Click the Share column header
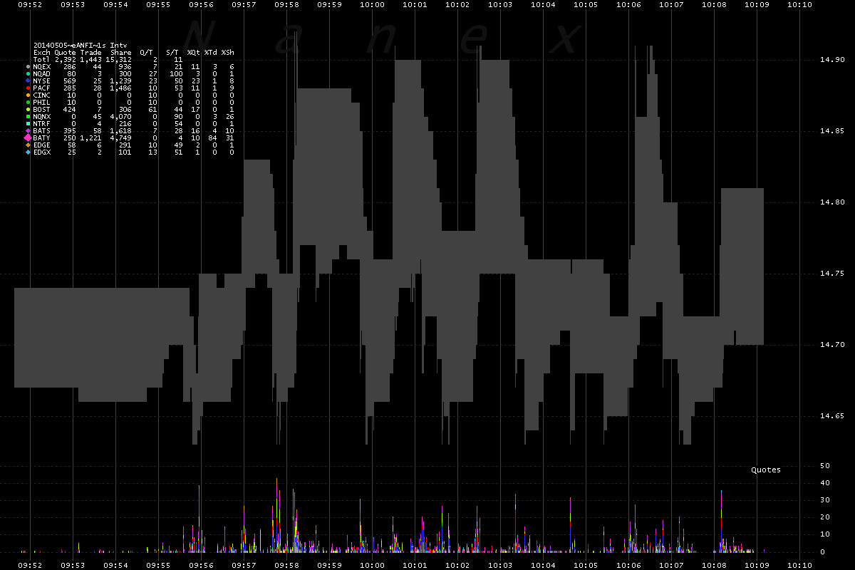The height and width of the screenshot is (570, 855). [x=121, y=52]
